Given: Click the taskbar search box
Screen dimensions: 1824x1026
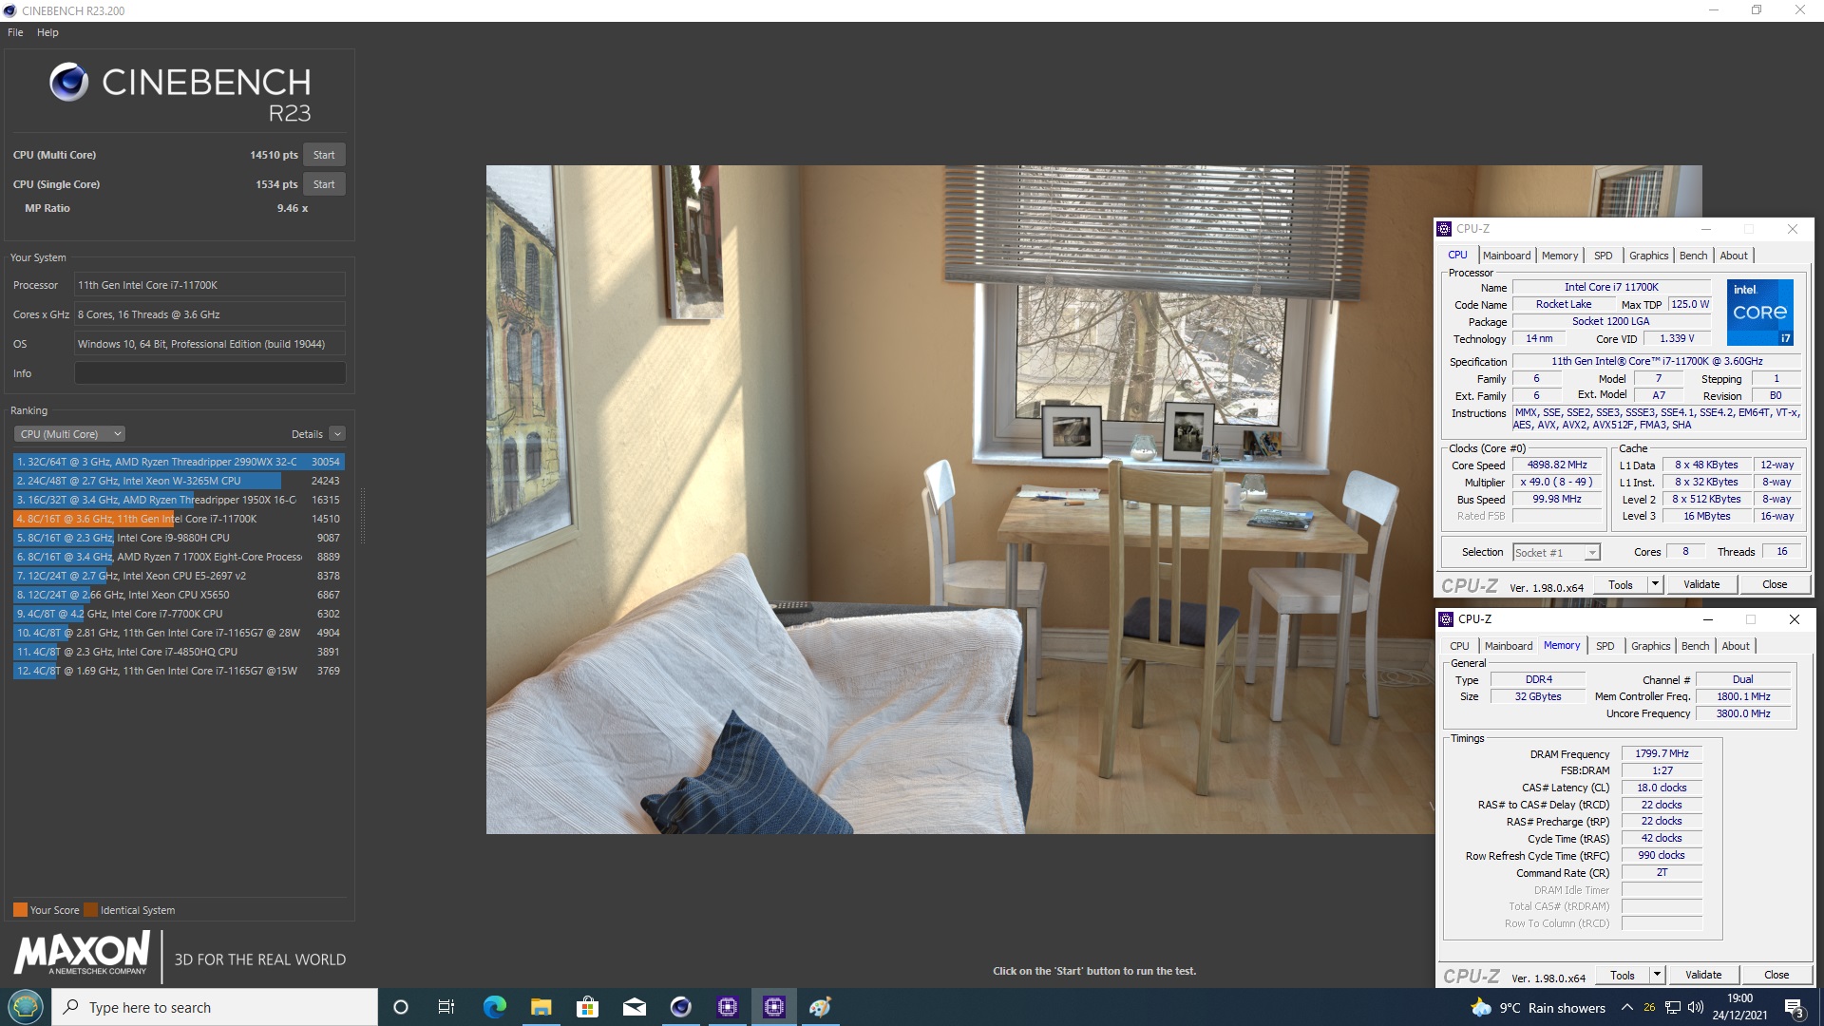Looking at the screenshot, I should (x=215, y=1007).
